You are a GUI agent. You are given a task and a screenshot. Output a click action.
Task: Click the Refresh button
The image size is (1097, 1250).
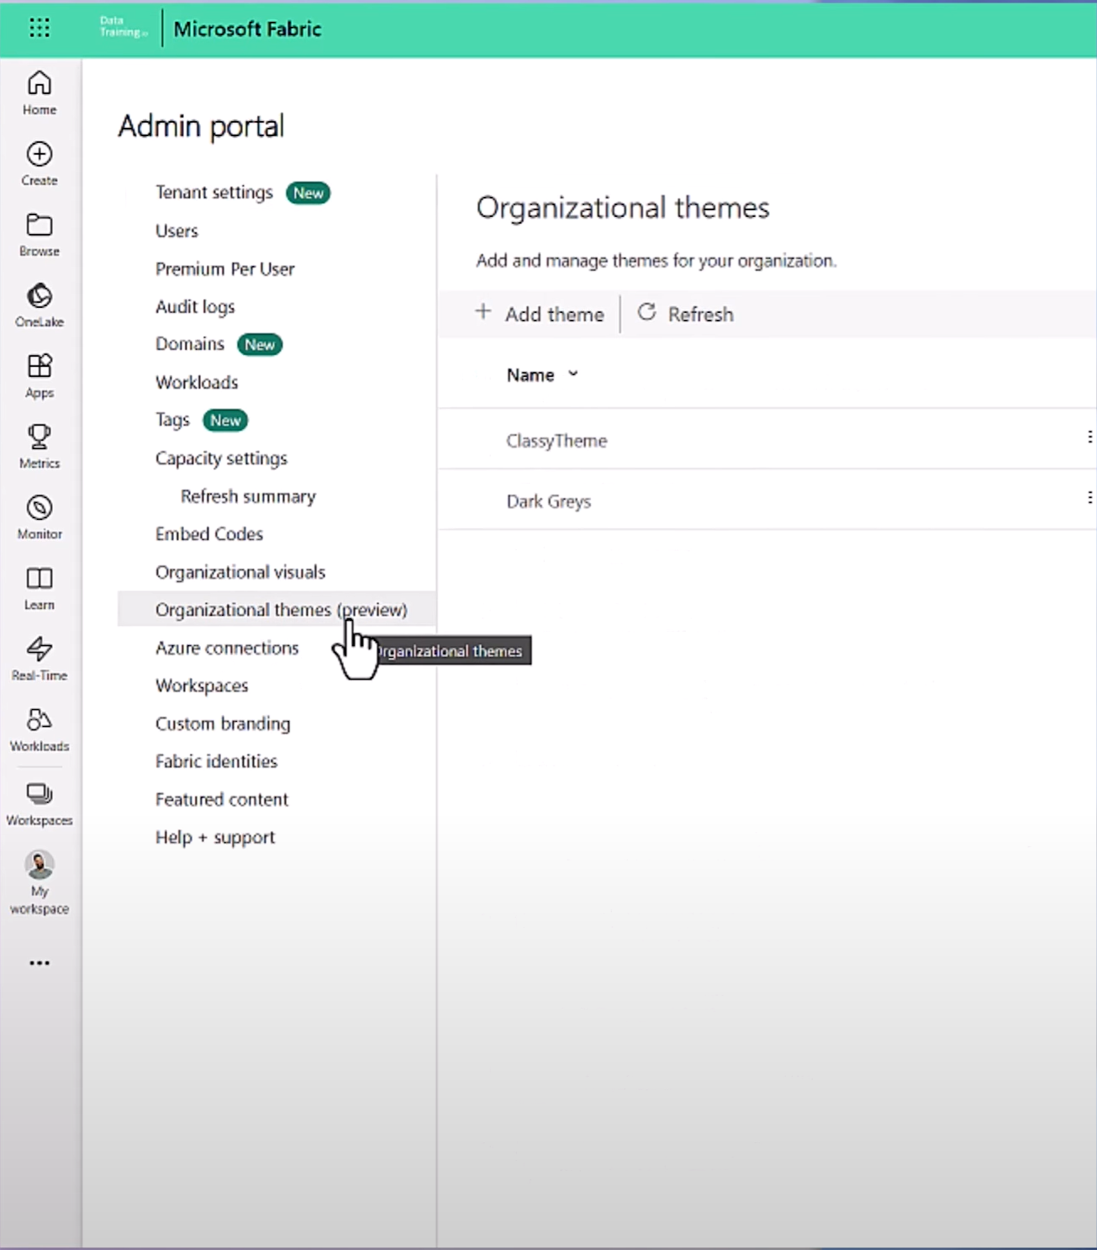(x=686, y=314)
